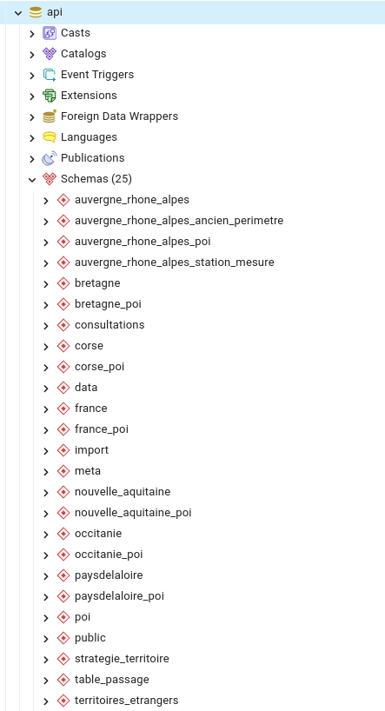Click the Event Triggers icon
The width and height of the screenshot is (385, 711).
coord(50,75)
